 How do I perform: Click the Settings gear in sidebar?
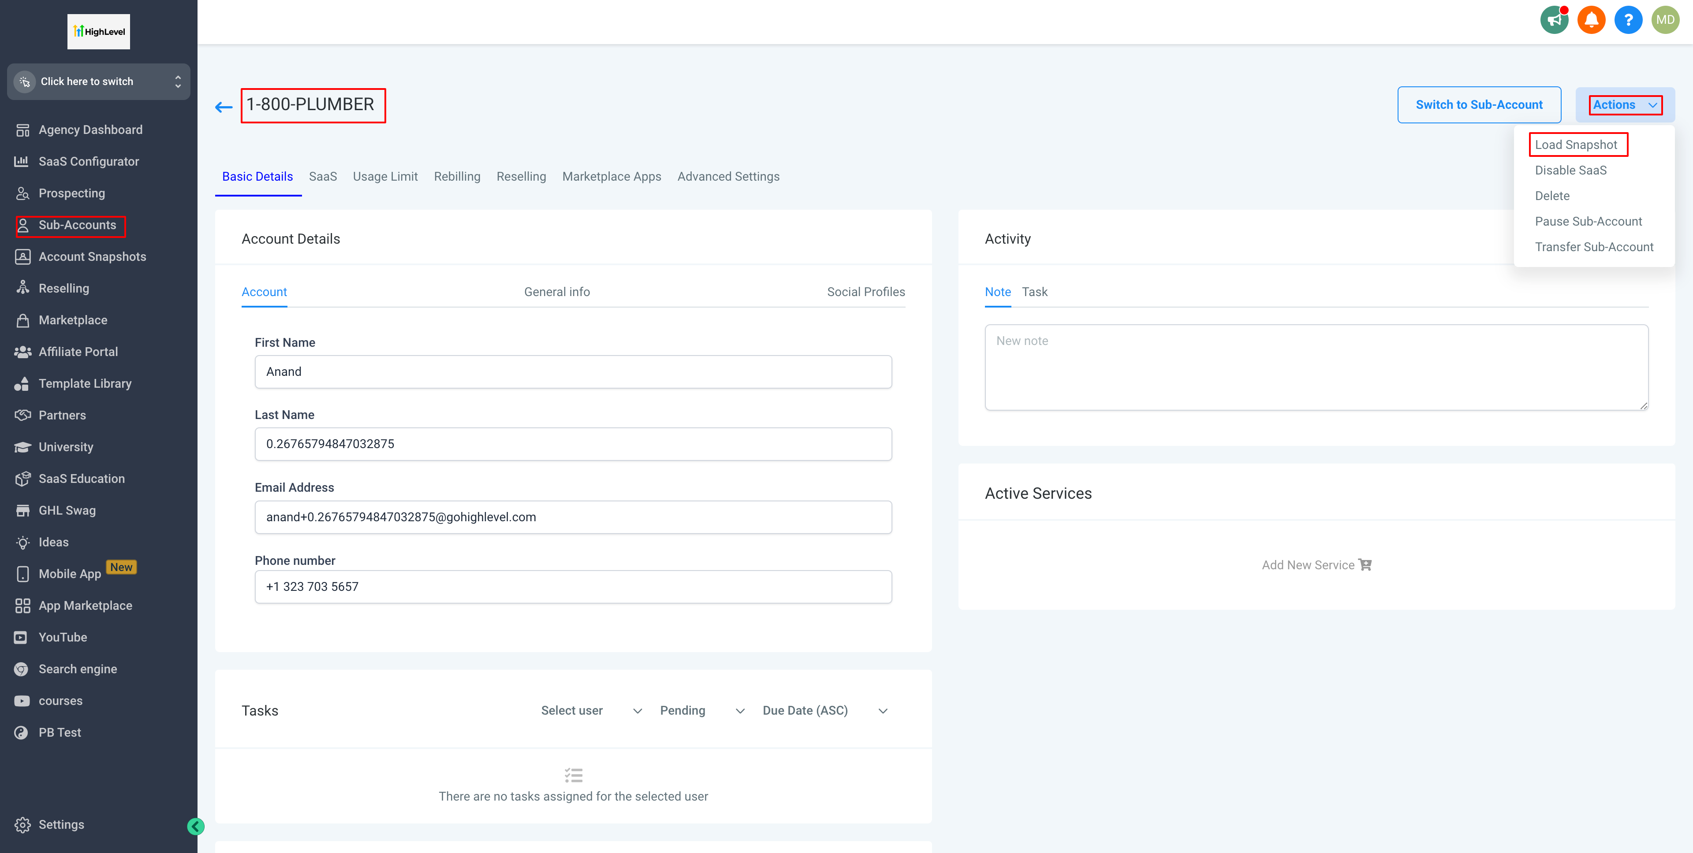coord(23,825)
